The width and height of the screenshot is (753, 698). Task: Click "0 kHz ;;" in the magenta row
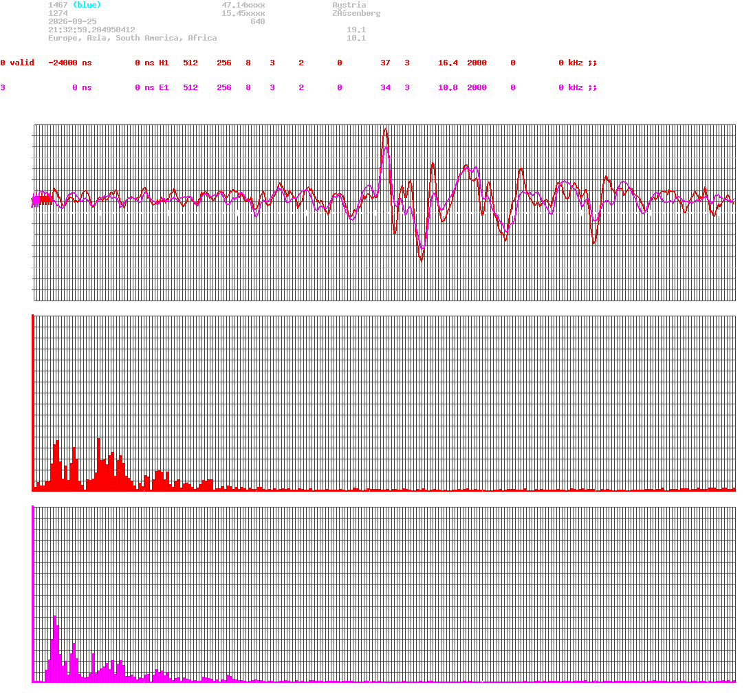578,87
